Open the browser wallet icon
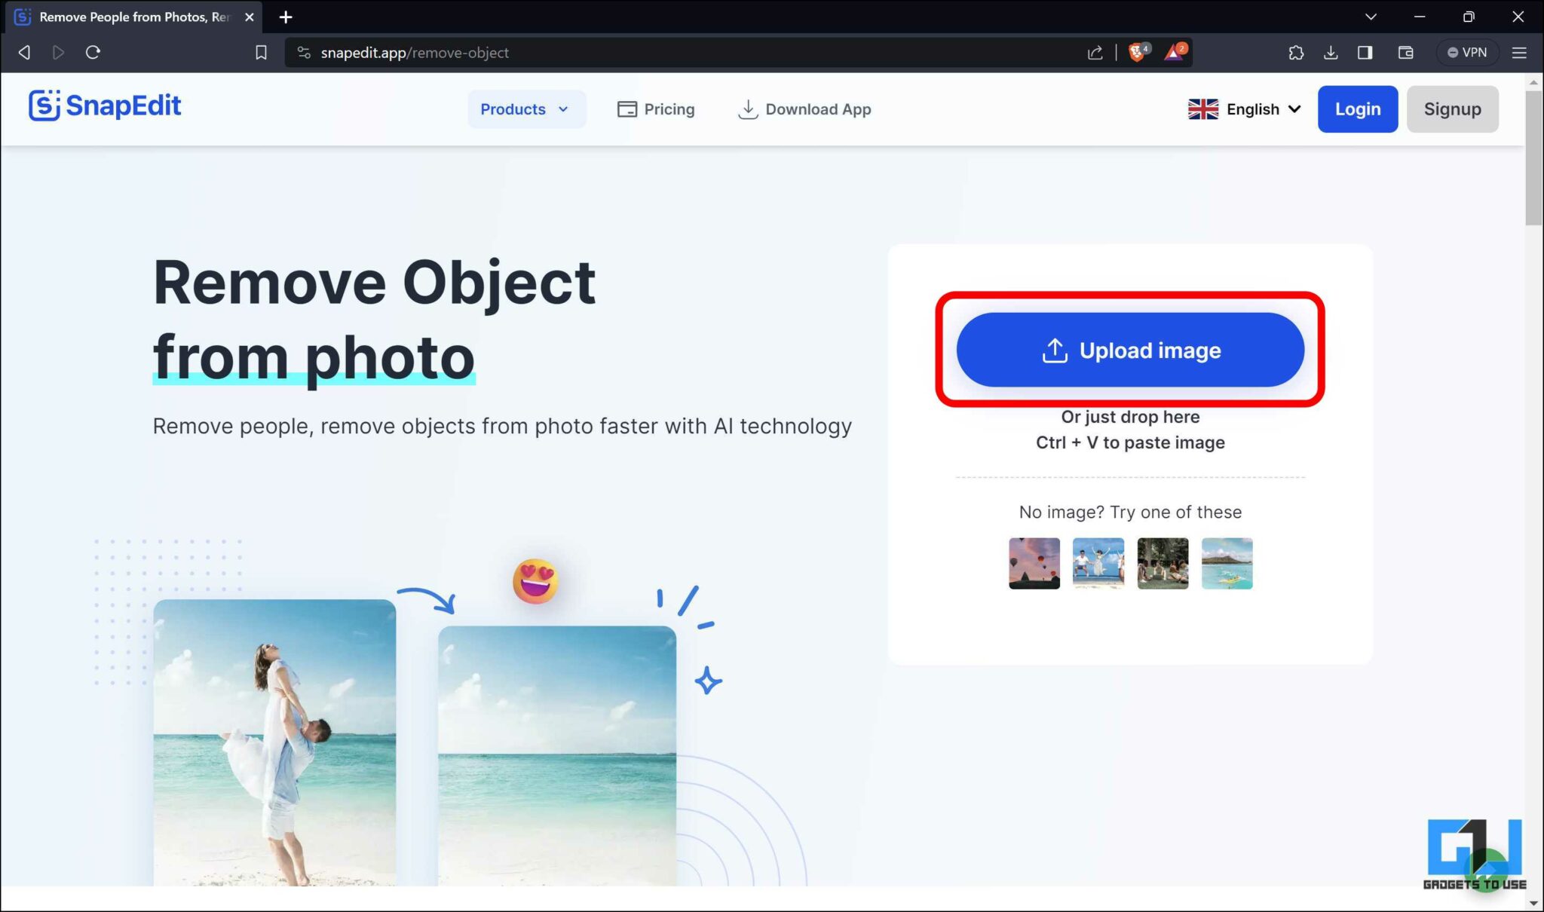 pos(1404,52)
